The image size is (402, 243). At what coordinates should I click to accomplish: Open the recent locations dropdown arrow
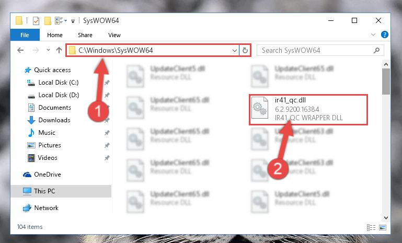point(48,50)
